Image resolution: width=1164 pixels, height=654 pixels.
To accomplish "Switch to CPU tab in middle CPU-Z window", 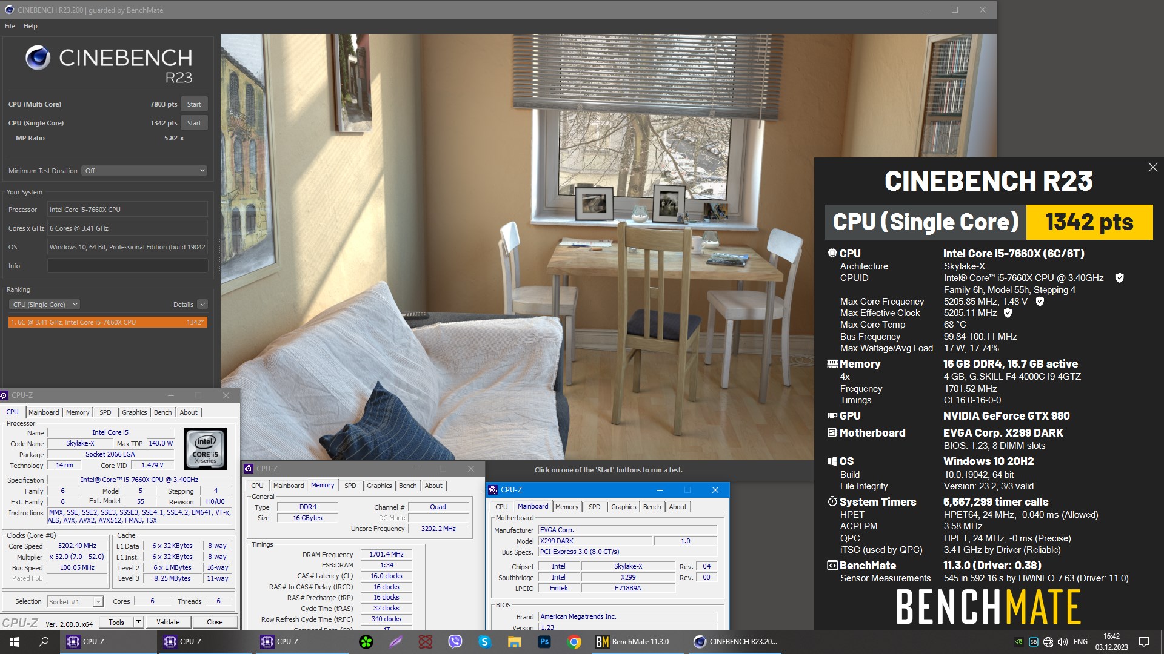I will tap(258, 486).
